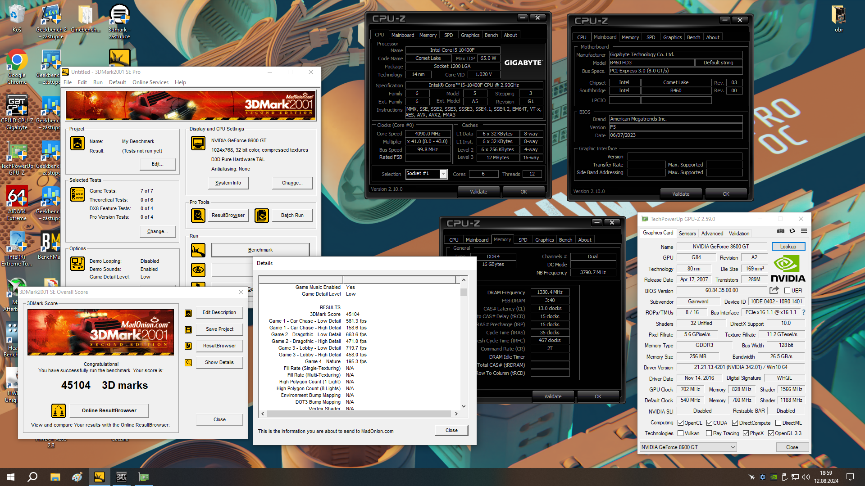The height and width of the screenshot is (486, 865).
Task: Open GPU-Z hamburger menu
Action: point(804,231)
